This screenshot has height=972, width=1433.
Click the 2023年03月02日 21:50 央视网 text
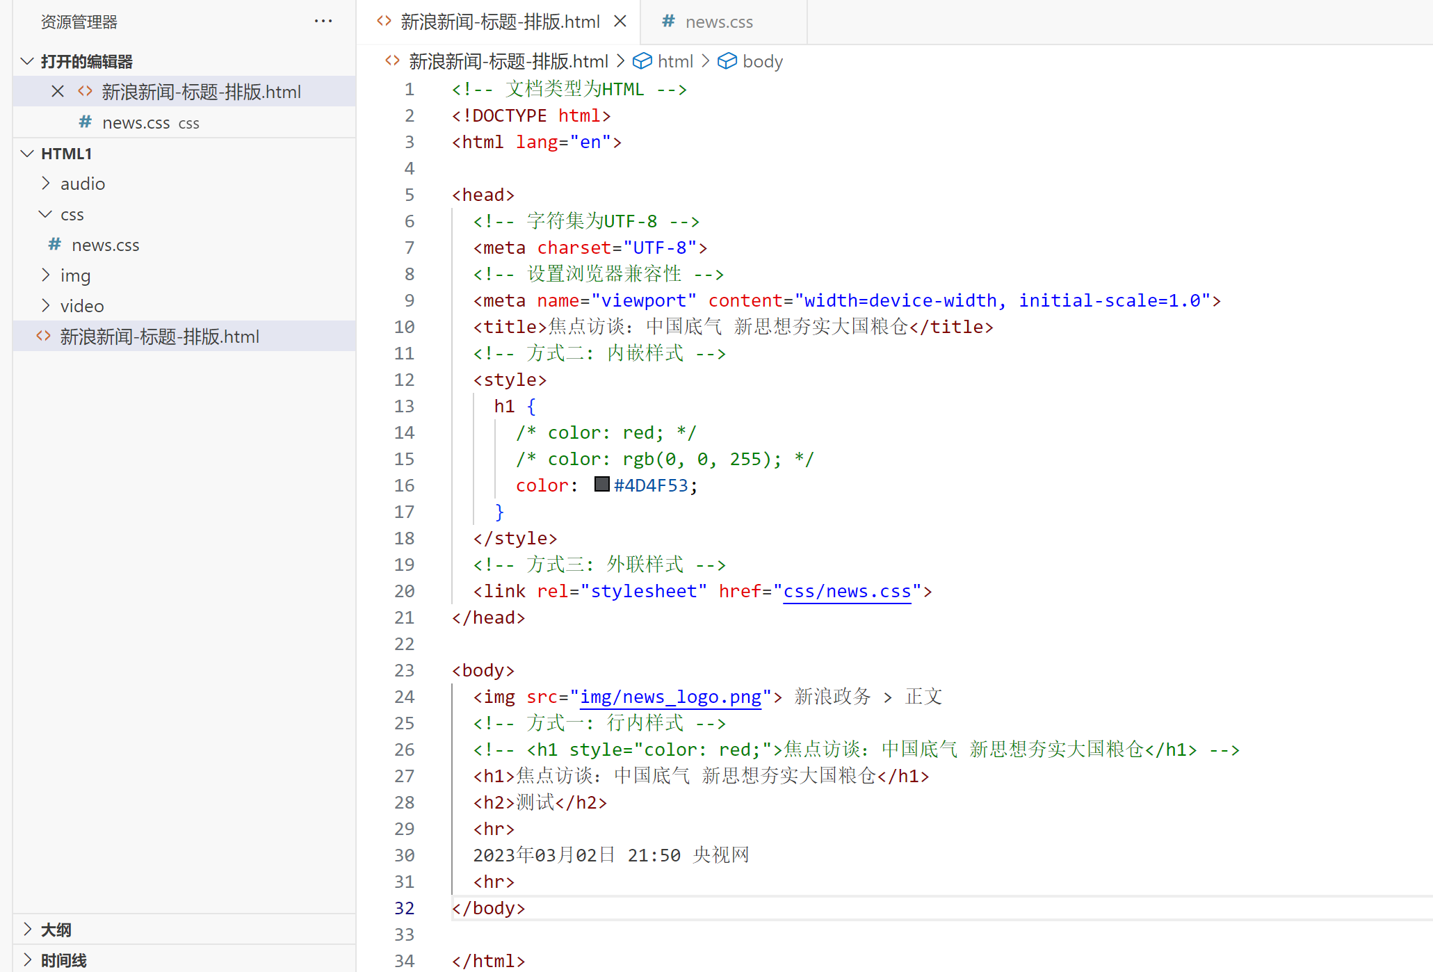click(x=611, y=855)
